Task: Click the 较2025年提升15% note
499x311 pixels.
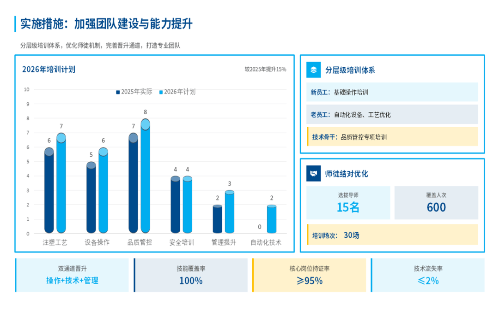Action: tap(265, 70)
